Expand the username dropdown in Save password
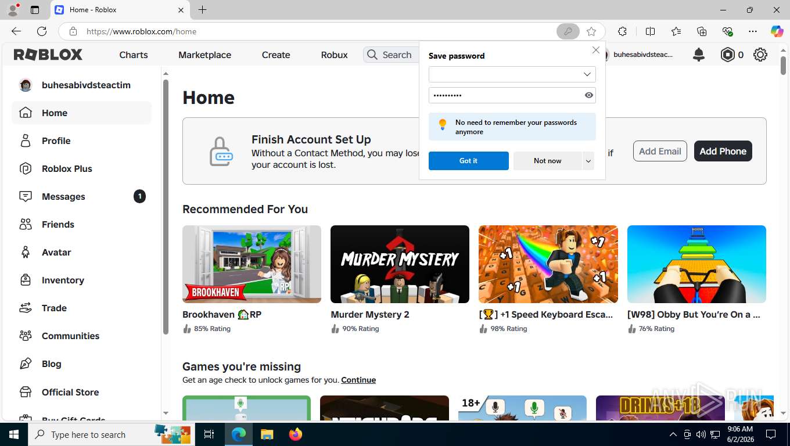Image resolution: width=790 pixels, height=446 pixels. [x=587, y=74]
